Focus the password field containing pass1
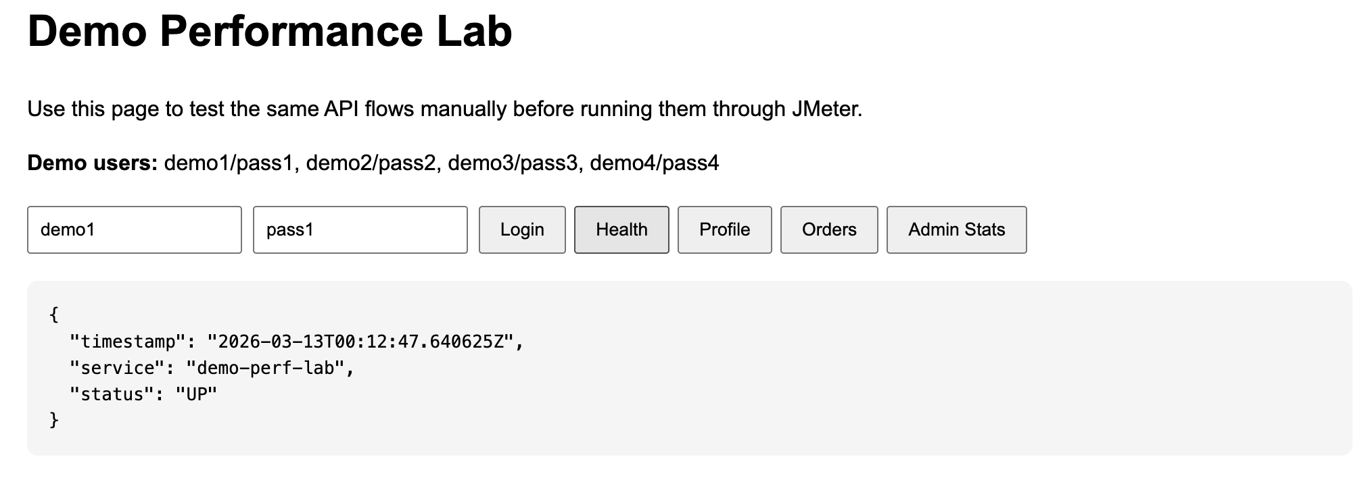Image resolution: width=1366 pixels, height=486 pixels. click(360, 230)
